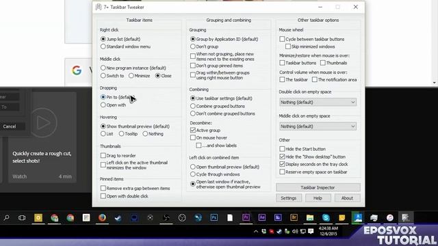This screenshot has height=246, width=438.
Task: Click the 7+ Taskbar Tweaker title bar icon
Action: [99, 7]
